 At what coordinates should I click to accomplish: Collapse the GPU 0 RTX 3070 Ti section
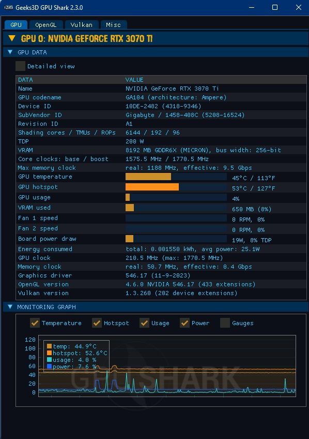pos(12,38)
